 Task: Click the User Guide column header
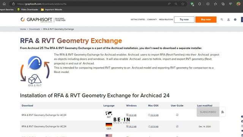coord(177,106)
